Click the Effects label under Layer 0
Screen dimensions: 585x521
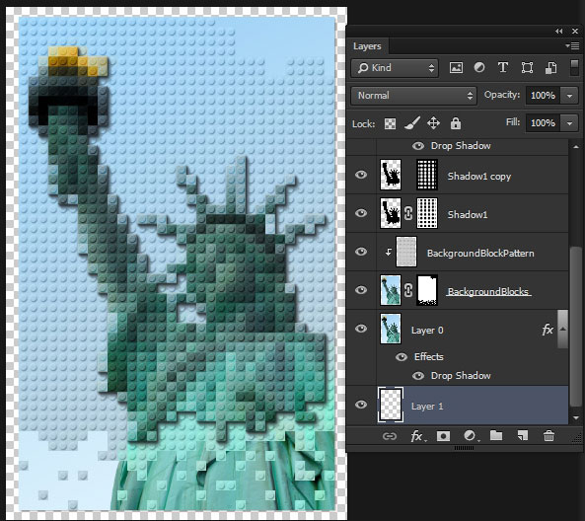tap(429, 357)
